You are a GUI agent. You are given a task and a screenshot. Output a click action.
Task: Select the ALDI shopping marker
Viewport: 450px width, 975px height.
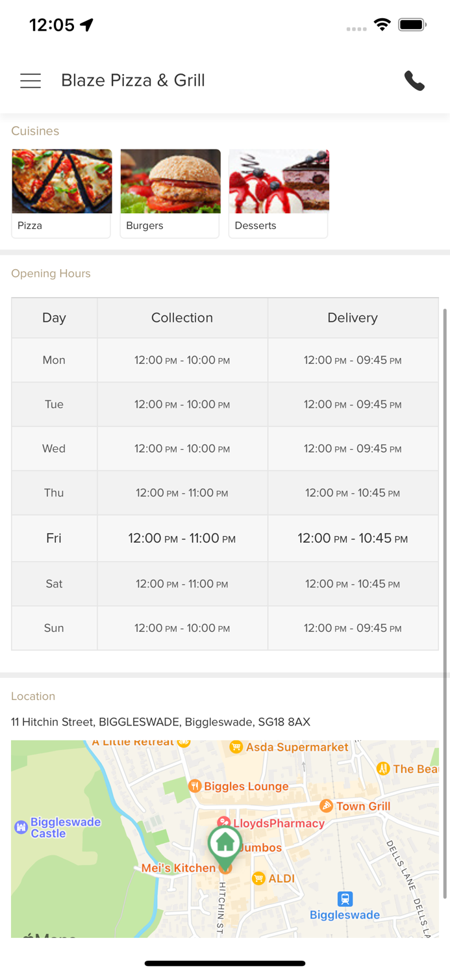click(x=258, y=879)
